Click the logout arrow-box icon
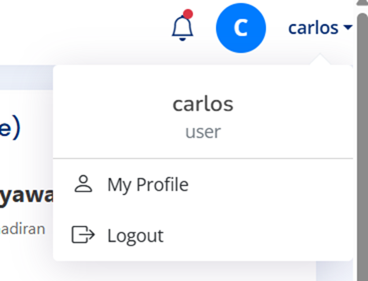Viewport: 368px width, 281px height. tap(83, 234)
